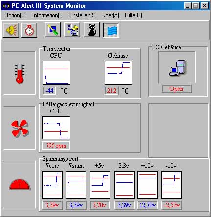Click the PC Gehäuse computer case icon
This screenshot has height=217, width=211.
[177, 67]
